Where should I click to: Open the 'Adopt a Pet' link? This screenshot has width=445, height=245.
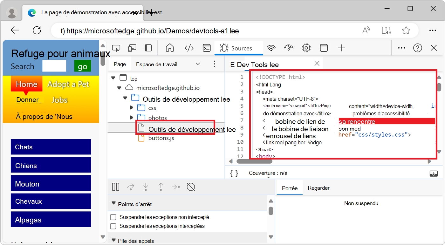(x=68, y=84)
